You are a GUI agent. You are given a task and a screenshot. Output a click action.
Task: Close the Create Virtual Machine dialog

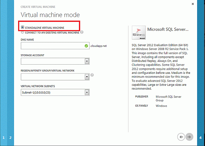(x=193, y=4)
